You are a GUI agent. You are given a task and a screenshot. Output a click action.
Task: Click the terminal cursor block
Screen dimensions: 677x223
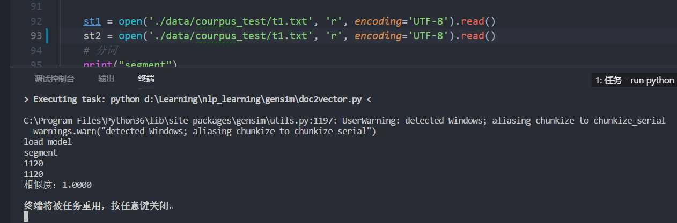26,217
